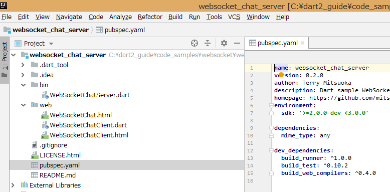Click the collapse all icon
Screen dimensions: 390x192
208,43
